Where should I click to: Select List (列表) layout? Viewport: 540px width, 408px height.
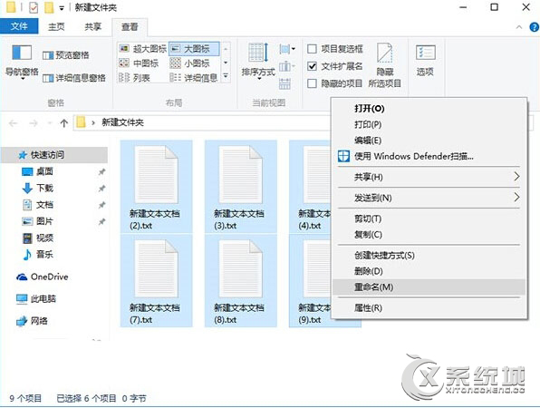point(135,78)
